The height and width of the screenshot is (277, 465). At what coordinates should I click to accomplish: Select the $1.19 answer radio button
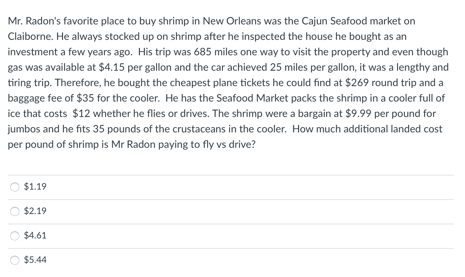14,187
